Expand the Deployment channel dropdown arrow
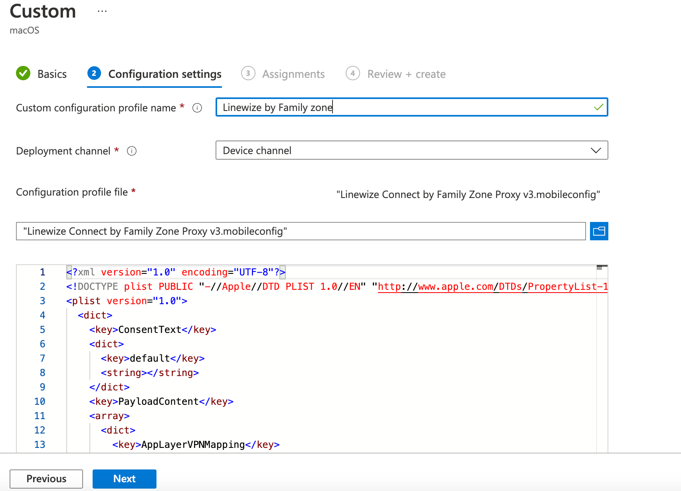The height and width of the screenshot is (491, 681). click(x=596, y=150)
